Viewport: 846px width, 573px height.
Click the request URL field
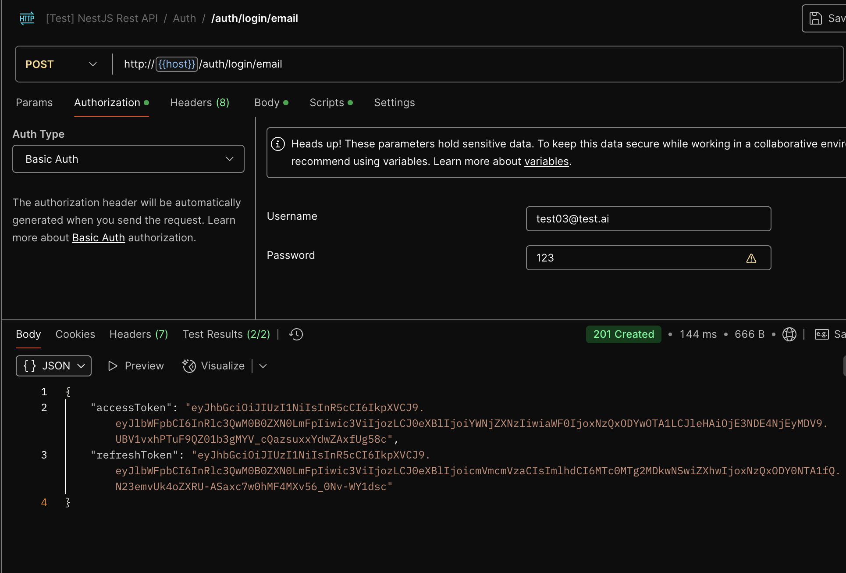[438, 64]
